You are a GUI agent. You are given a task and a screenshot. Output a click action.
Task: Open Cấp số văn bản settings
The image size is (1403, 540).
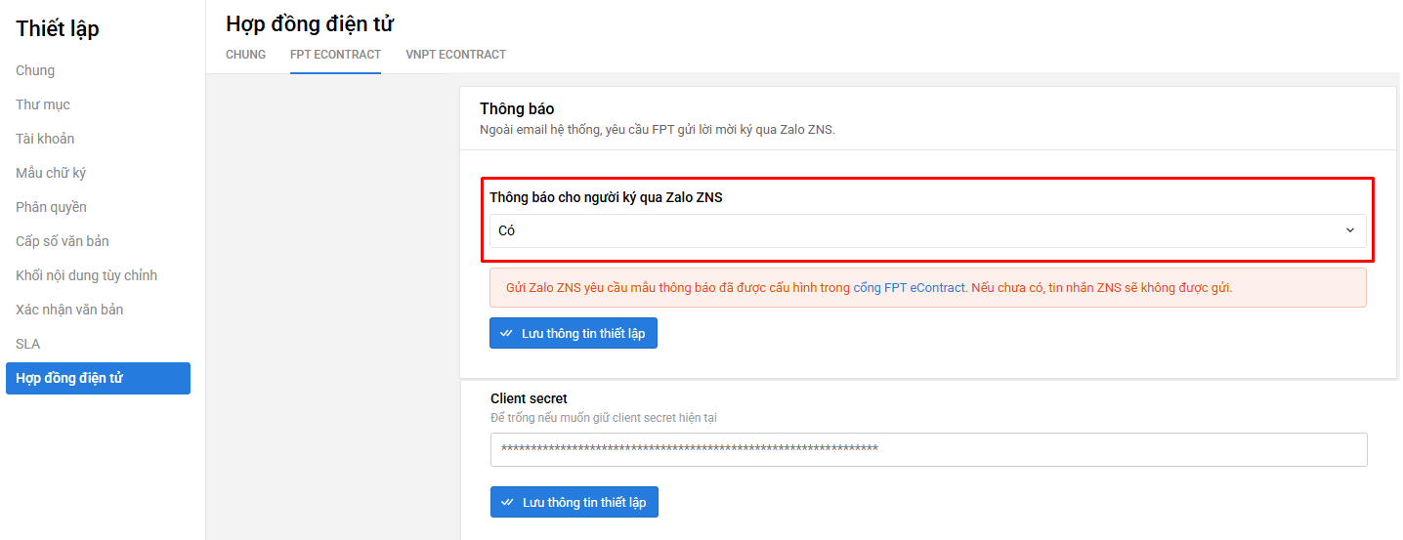63,241
